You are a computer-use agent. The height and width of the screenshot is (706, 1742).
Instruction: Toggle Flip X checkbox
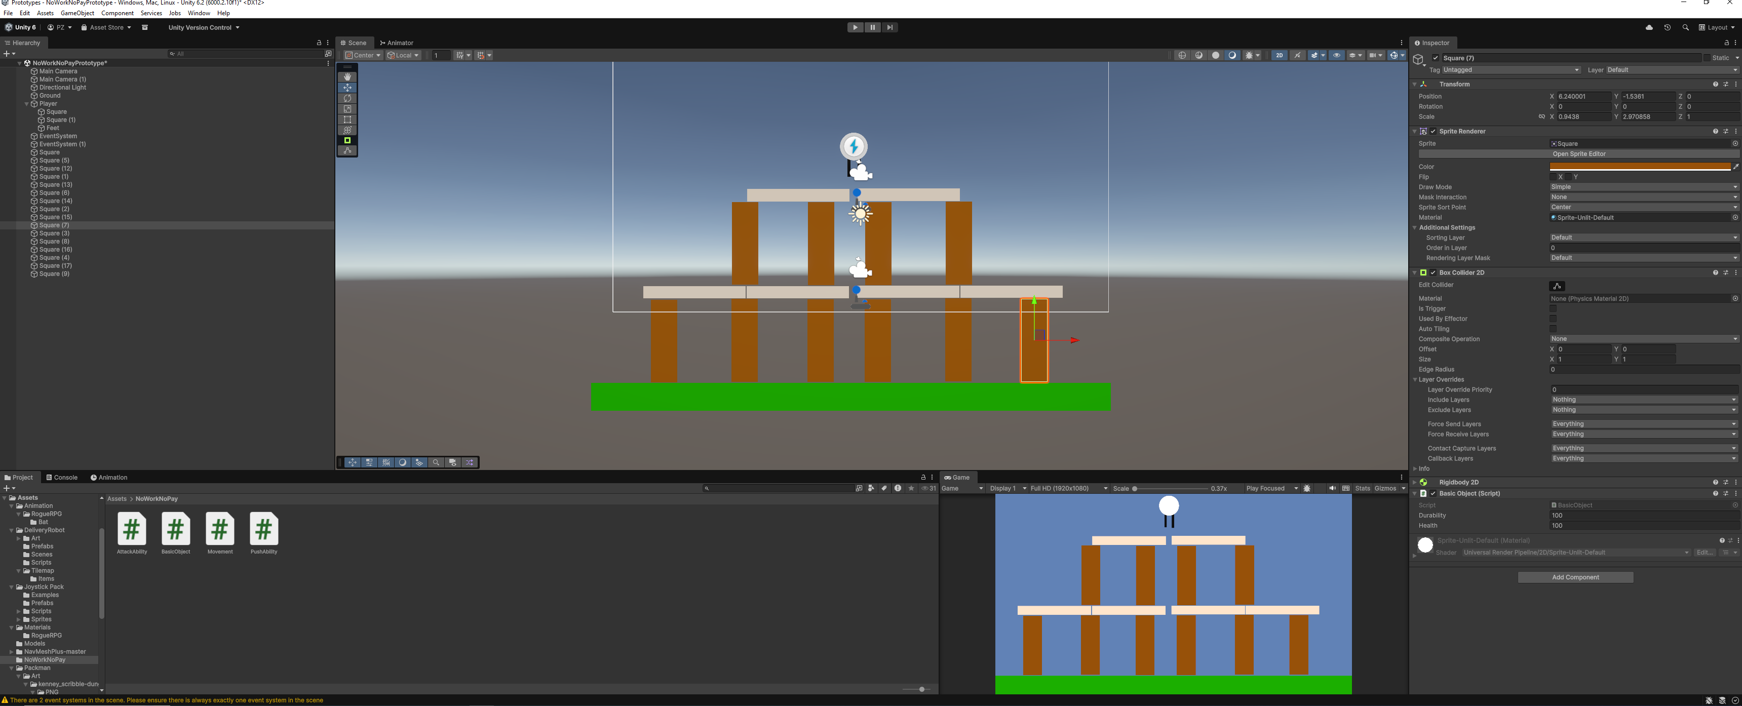click(1554, 177)
